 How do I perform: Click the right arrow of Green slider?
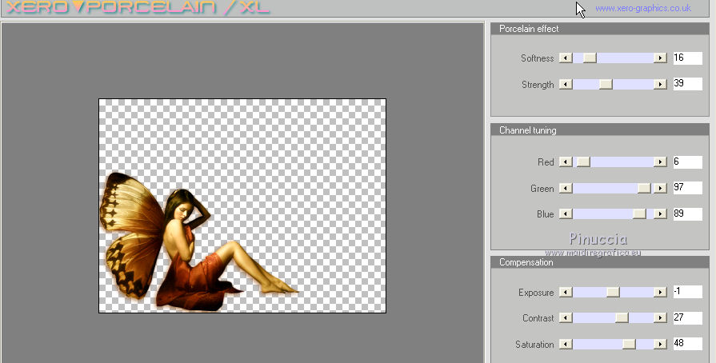coord(660,188)
